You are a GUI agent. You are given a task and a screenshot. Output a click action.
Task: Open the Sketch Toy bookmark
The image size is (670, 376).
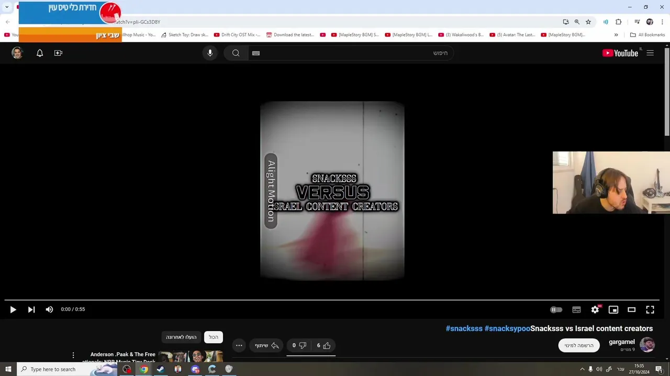[184, 35]
